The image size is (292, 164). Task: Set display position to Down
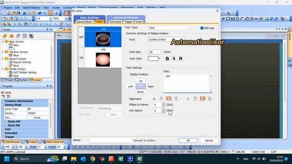pyautogui.click(x=141, y=92)
